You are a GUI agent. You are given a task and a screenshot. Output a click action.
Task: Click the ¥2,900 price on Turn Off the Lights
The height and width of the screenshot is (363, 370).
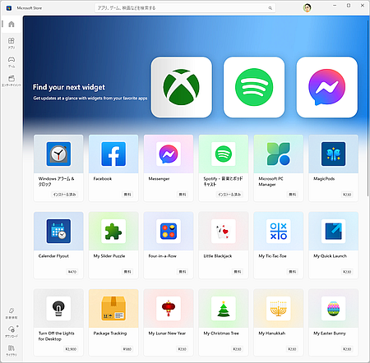(71, 349)
